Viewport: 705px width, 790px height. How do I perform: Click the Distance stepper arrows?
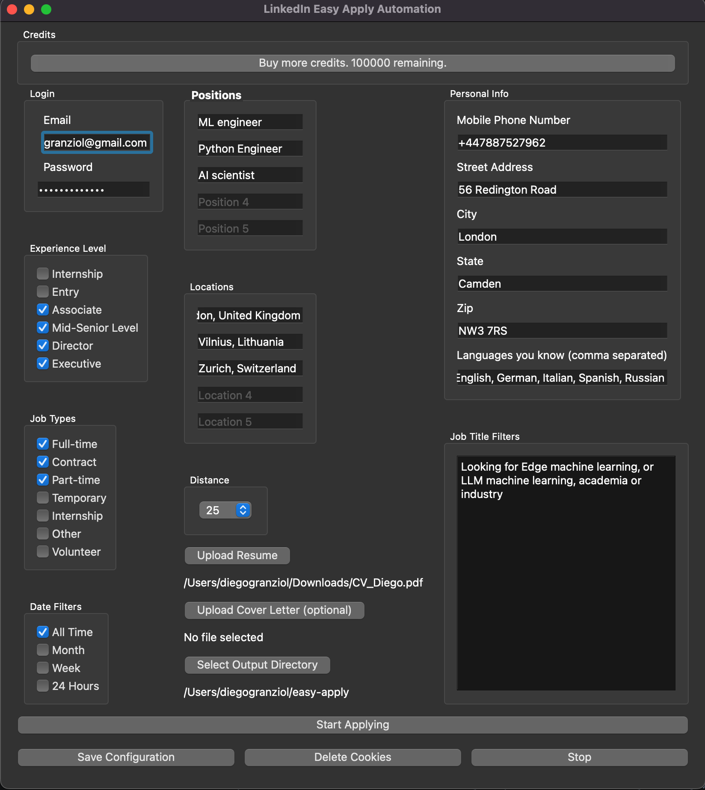243,510
